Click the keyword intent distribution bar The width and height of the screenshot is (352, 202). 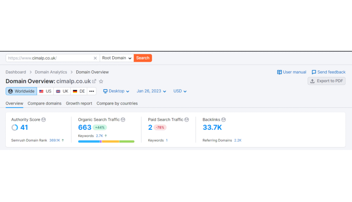point(107,141)
